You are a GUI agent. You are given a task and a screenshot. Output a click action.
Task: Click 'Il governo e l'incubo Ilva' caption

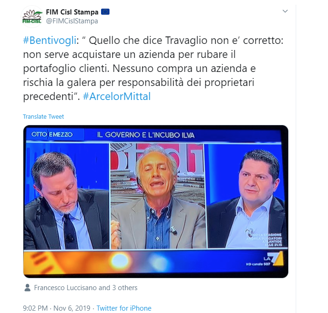point(146,135)
